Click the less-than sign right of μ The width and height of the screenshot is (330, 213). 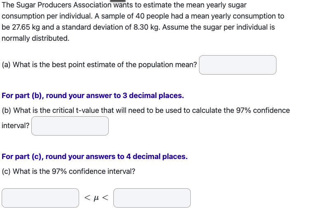105,198
